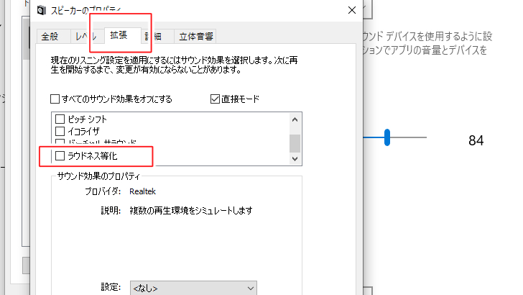Check the ピッチ シフト effect
Screen dimensions: 523x295
click(60, 119)
